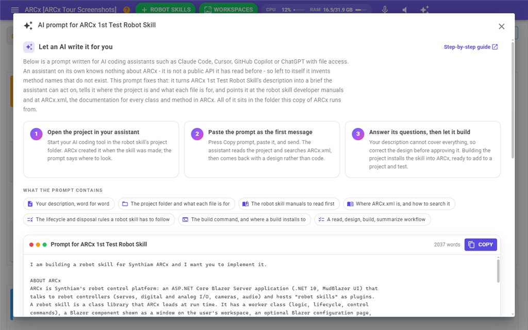Click the "Your description, word for word" chip

click(x=69, y=204)
